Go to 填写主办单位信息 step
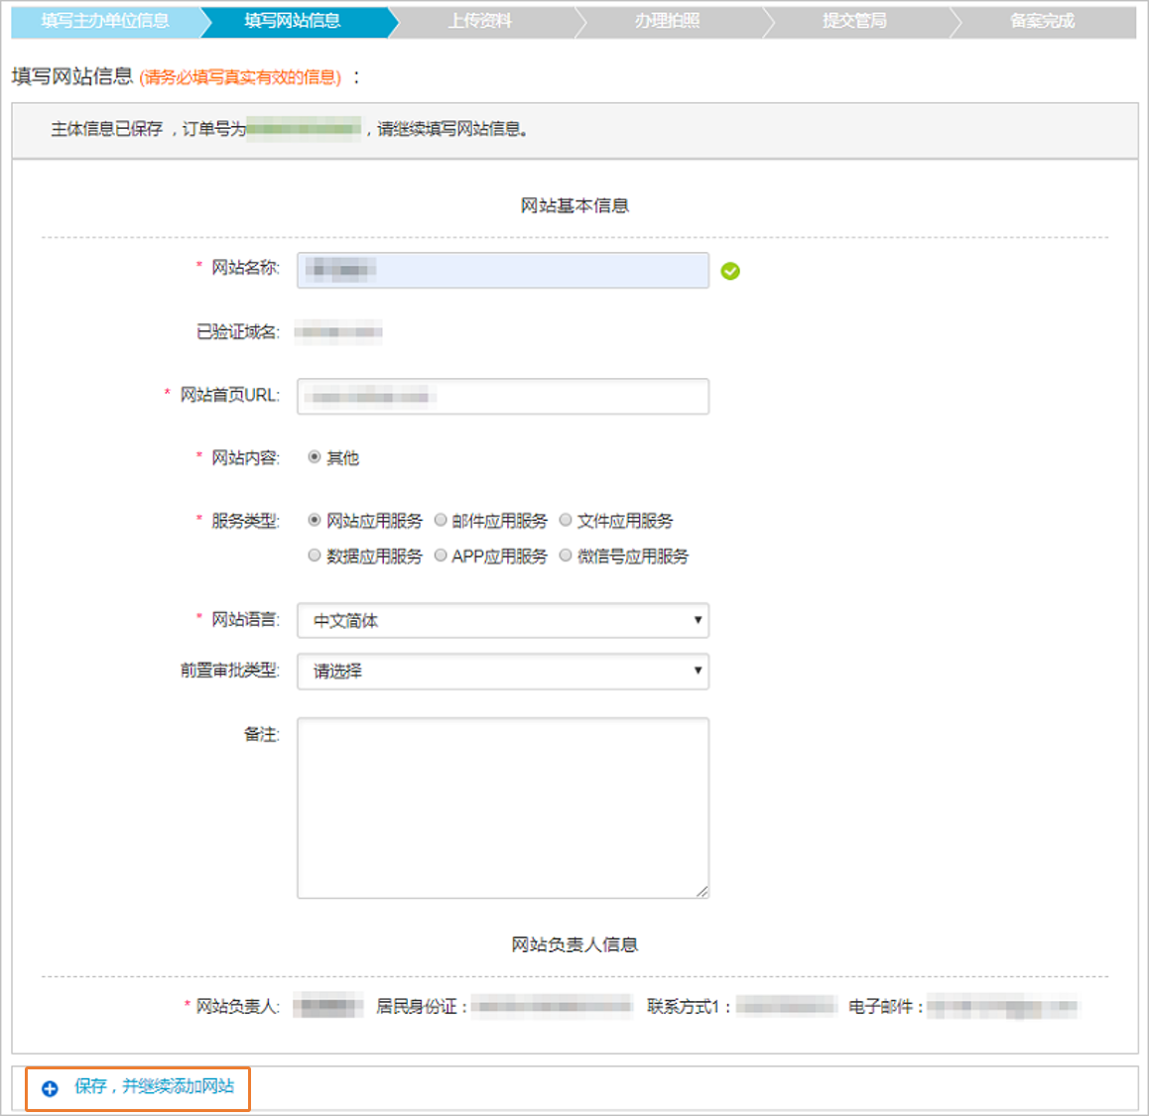This screenshot has height=1116, width=1149. tap(105, 21)
